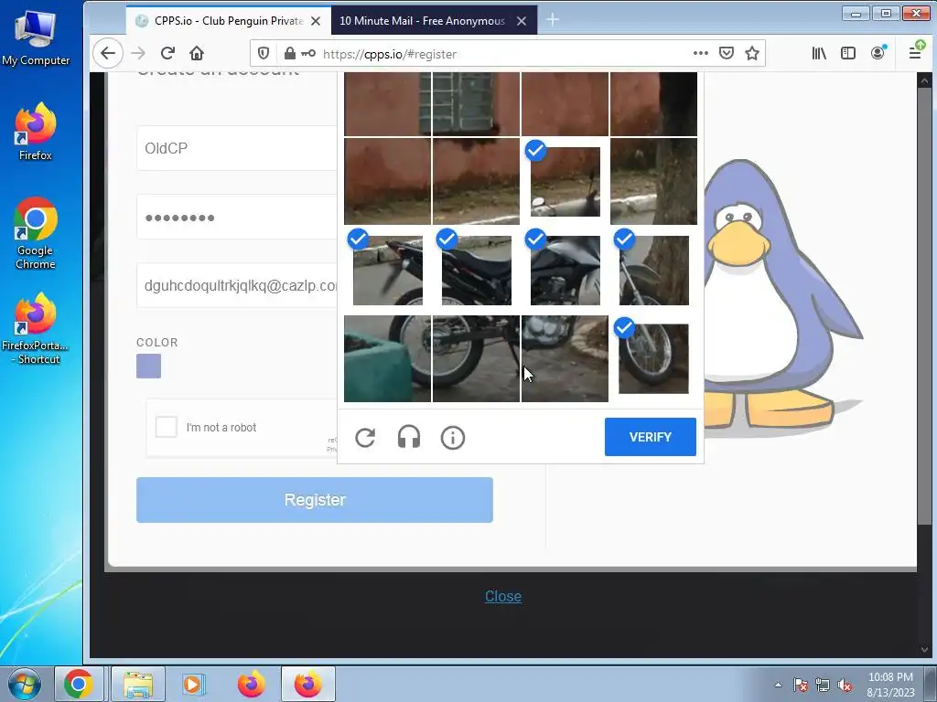Show hidden system tray icons

point(778,686)
